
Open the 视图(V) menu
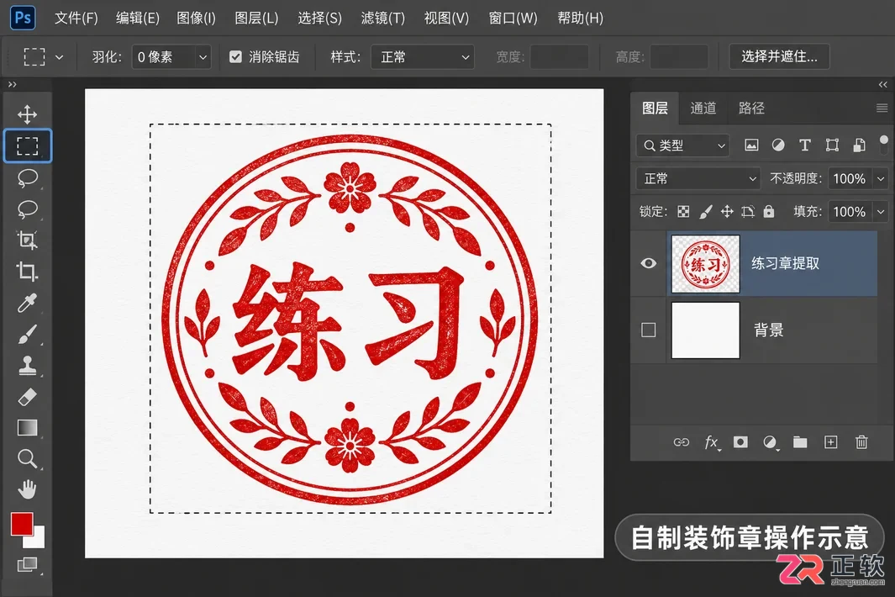[446, 18]
